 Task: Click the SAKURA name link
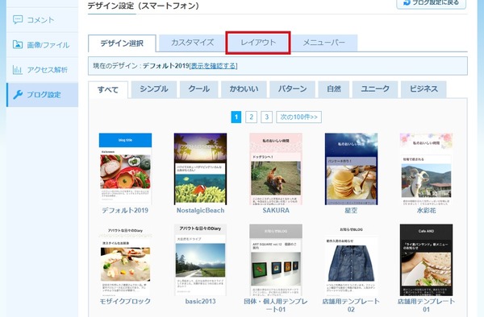point(276,211)
